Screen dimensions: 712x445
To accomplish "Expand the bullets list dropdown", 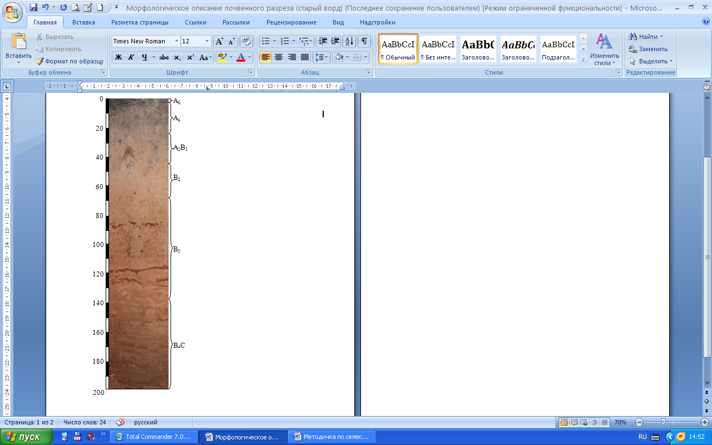I will pos(274,41).
